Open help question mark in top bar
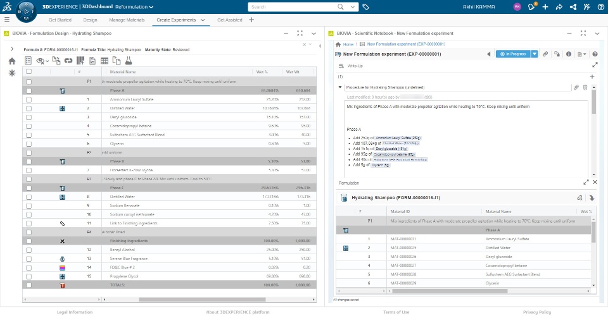The width and height of the screenshot is (608, 318). 600,6
